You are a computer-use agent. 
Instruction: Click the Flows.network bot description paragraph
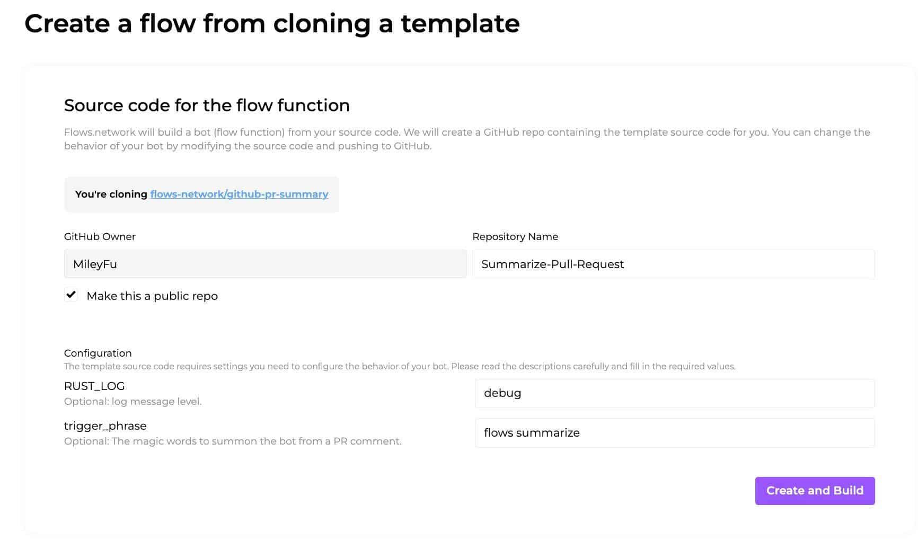tap(466, 139)
